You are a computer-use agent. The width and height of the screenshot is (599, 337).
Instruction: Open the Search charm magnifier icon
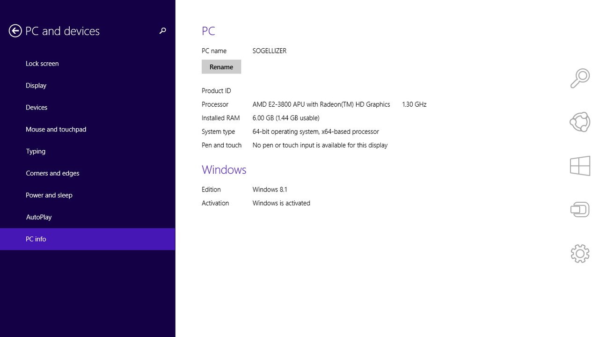point(580,78)
